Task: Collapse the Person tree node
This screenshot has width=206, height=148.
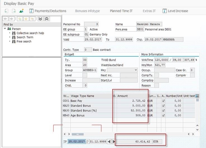Action: pos(5,29)
